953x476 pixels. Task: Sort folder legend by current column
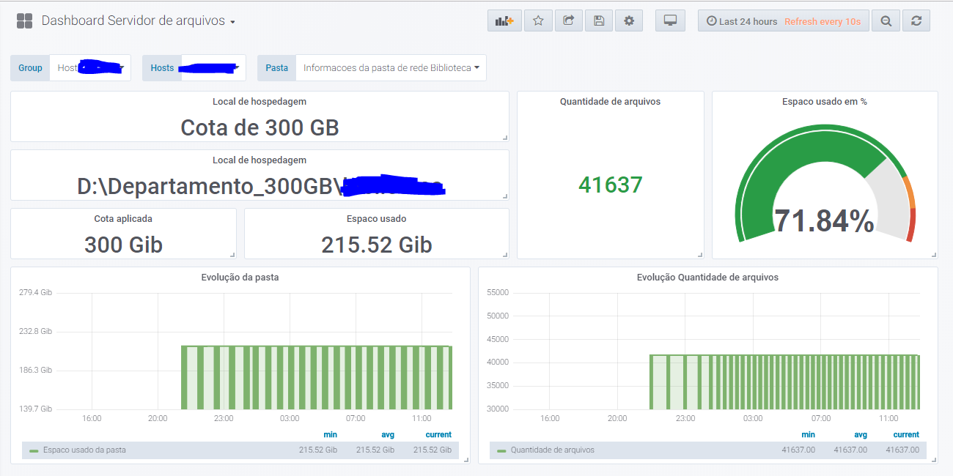pyautogui.click(x=438, y=434)
